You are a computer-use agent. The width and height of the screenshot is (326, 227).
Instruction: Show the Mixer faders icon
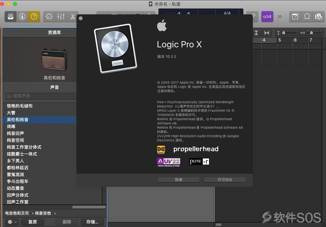[x=61, y=16]
